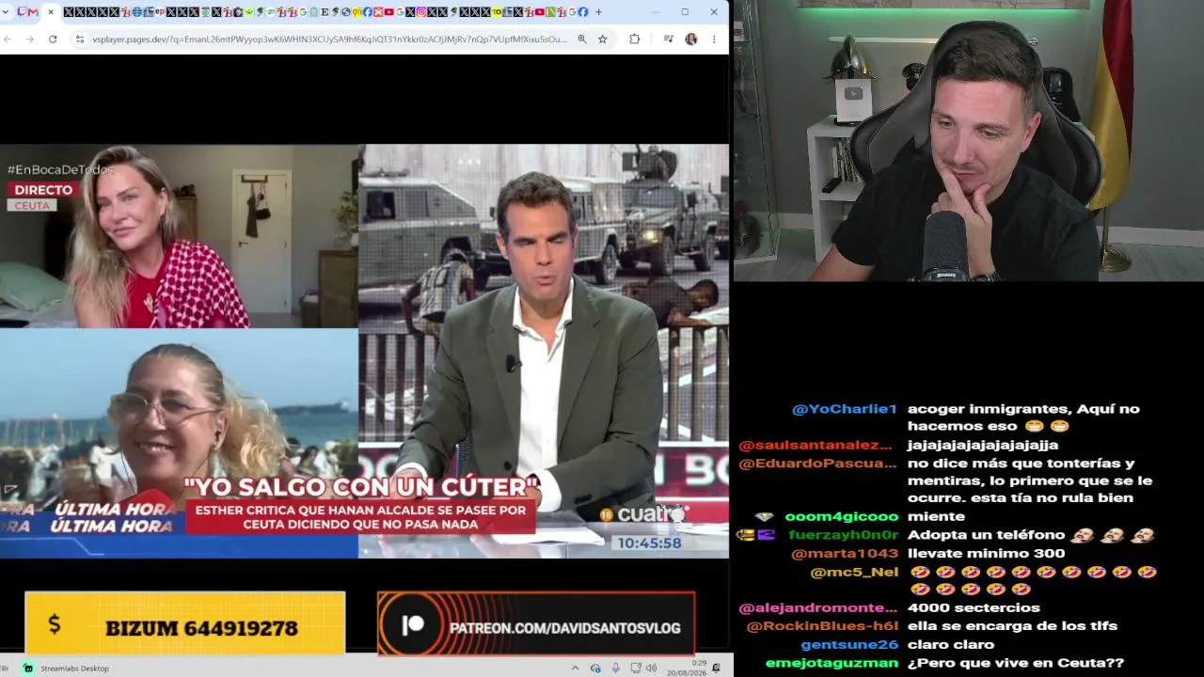
Task: Open the notification center icon
Action: (717, 668)
